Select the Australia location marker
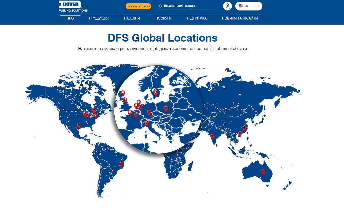This screenshot has height=215, width=344. (263, 172)
